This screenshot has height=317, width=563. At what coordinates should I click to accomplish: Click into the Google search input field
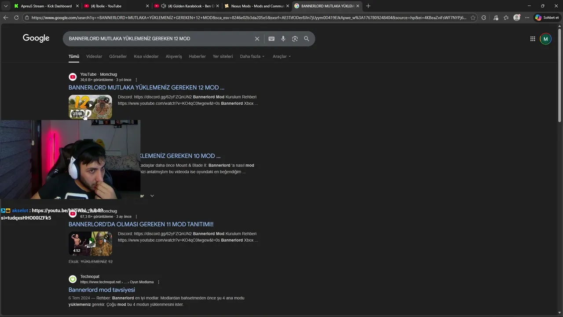tap(158, 39)
